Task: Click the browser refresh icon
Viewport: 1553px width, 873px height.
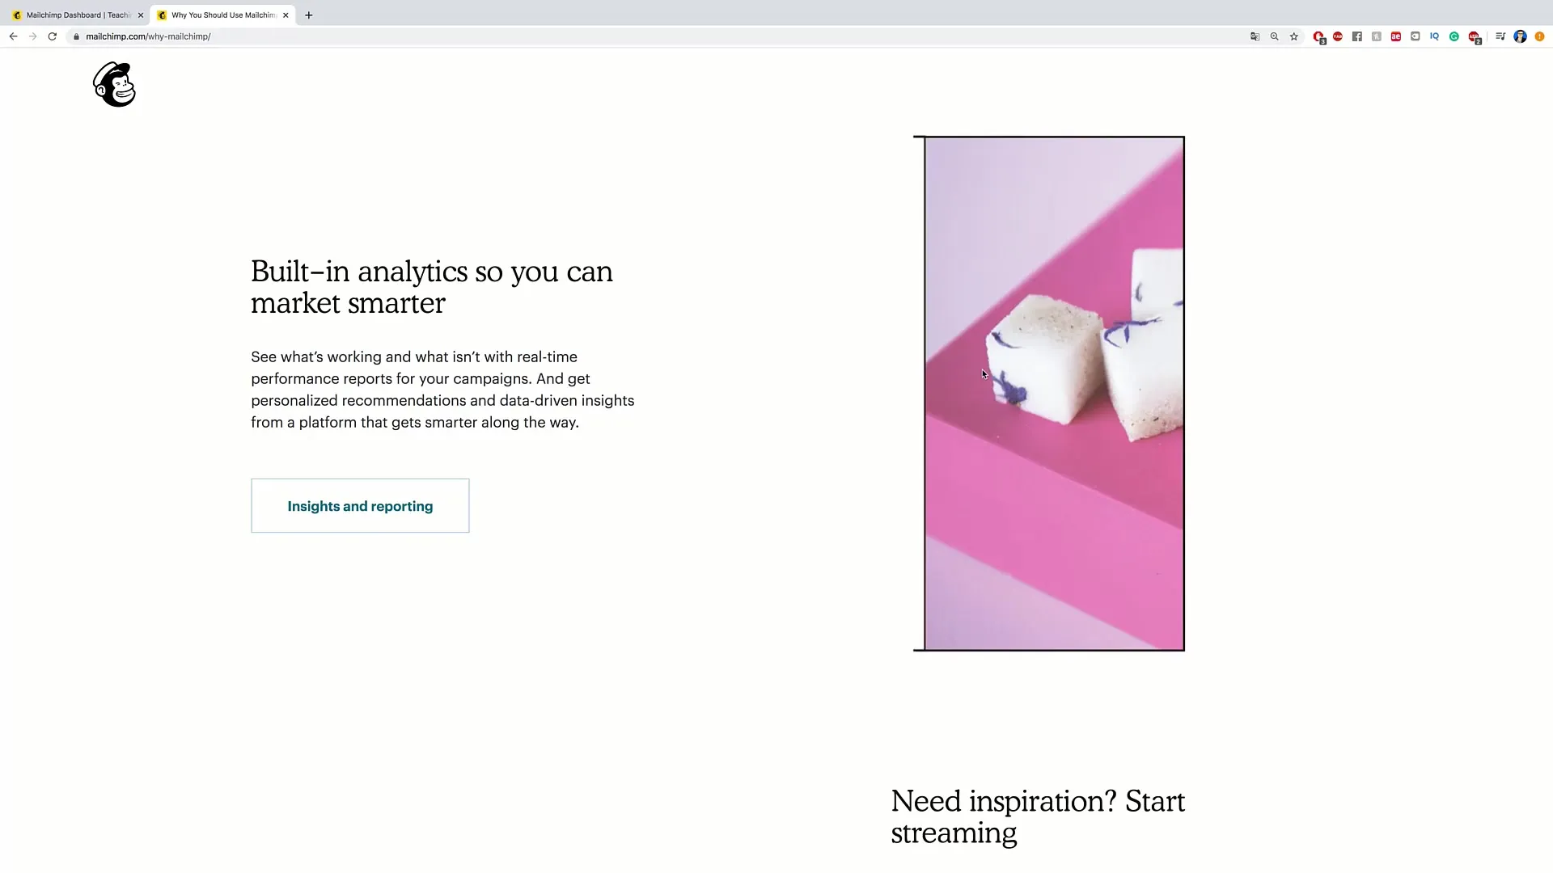Action: pos(53,36)
